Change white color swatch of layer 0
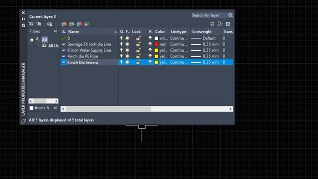Screen dimensions: 318x179 156,38
